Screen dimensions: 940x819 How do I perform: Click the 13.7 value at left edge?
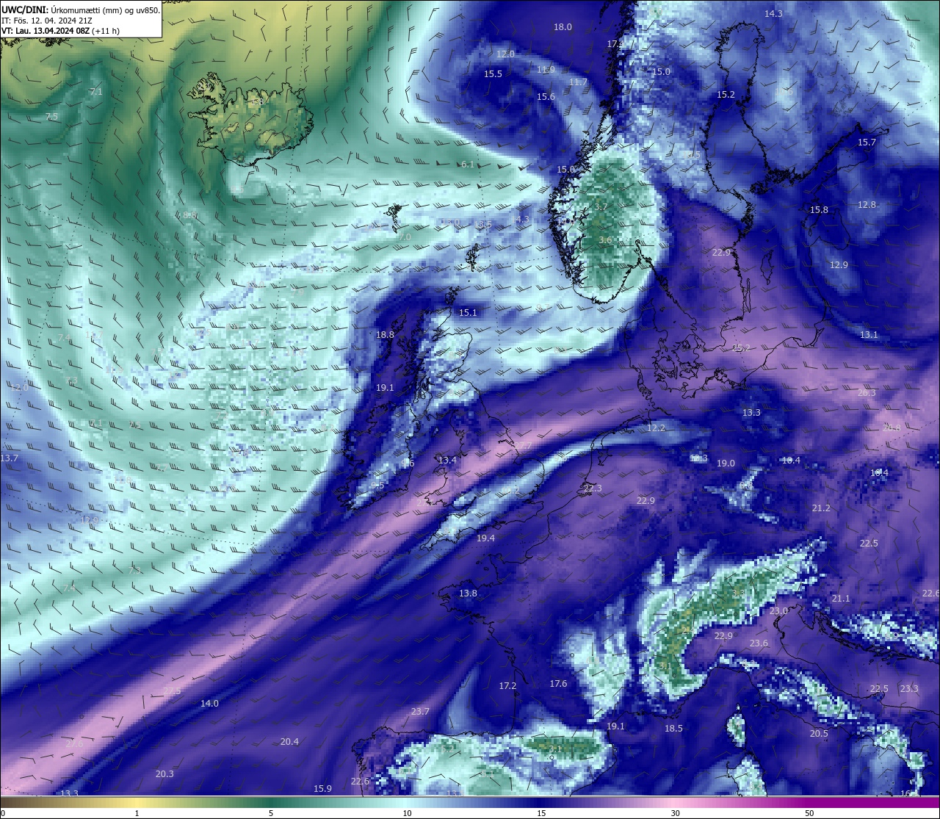coord(9,458)
